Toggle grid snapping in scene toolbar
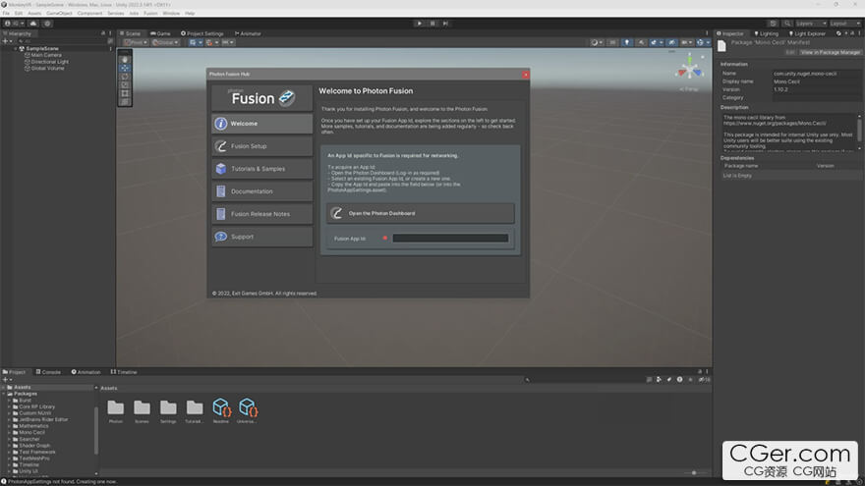This screenshot has width=865, height=486. (209, 42)
